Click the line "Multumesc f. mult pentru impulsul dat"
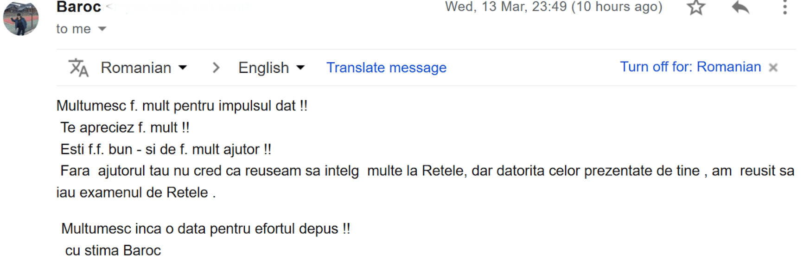 182,106
